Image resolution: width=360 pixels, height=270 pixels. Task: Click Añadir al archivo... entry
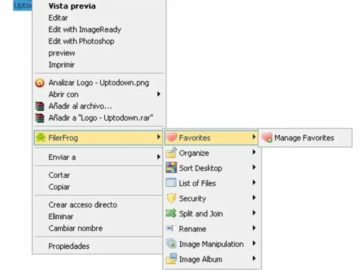coord(80,106)
